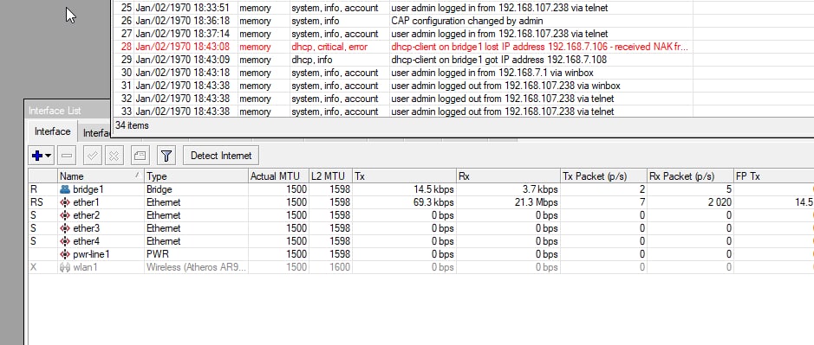The height and width of the screenshot is (345, 814).
Task: Click the X flag of the wlan1 row
Action: coord(34,267)
